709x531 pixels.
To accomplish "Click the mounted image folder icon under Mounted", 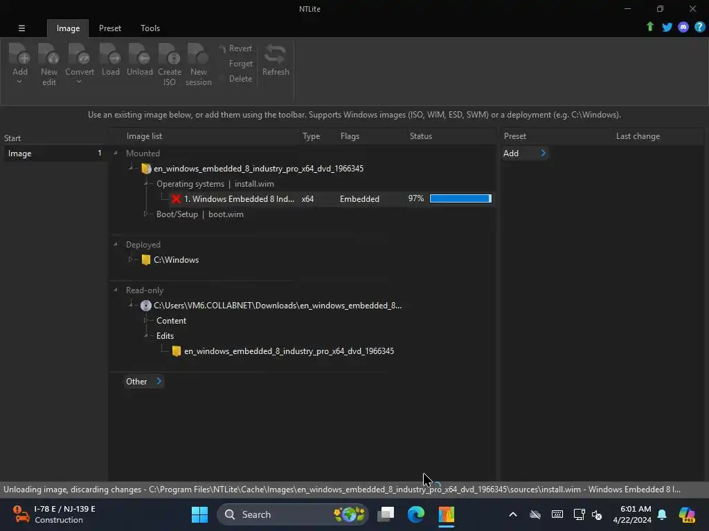I will [146, 169].
